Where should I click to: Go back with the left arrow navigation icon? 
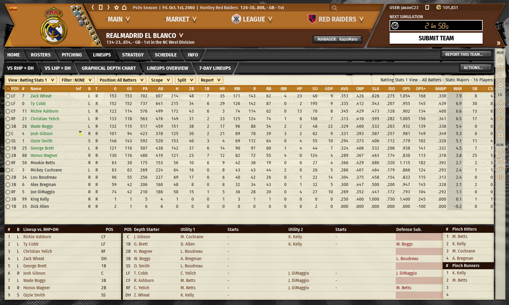[x=93, y=7]
